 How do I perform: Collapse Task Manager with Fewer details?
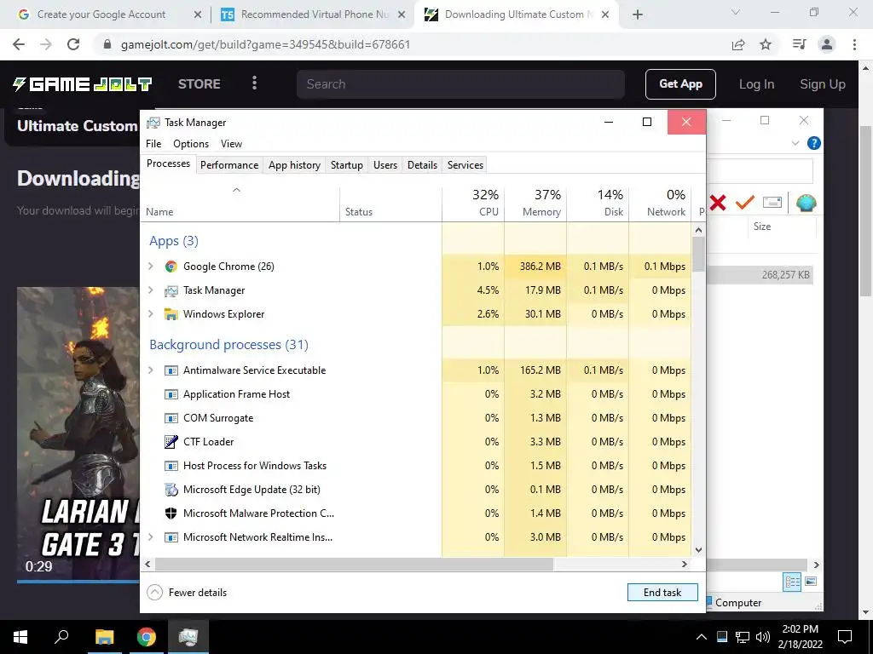(x=187, y=593)
